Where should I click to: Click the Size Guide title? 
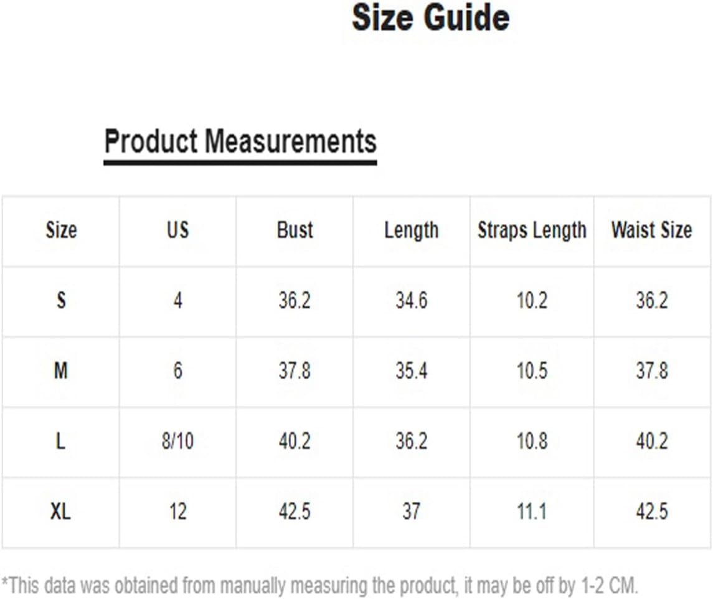431,17
